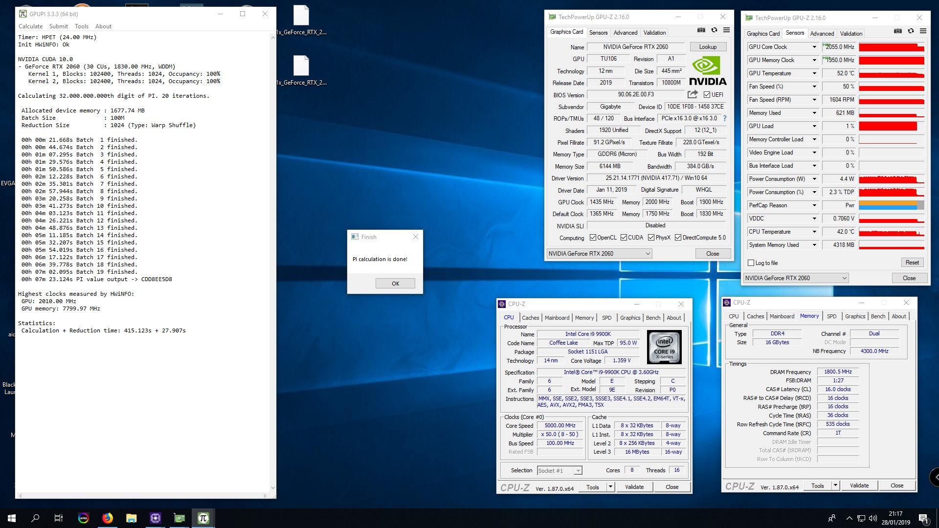The image size is (939, 528).
Task: Click the GPU-Z green taskbar icon
Action: tap(179, 518)
